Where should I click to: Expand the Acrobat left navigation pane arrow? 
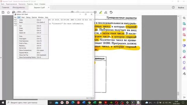[1, 58]
